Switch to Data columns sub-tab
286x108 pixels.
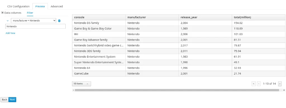(13, 13)
